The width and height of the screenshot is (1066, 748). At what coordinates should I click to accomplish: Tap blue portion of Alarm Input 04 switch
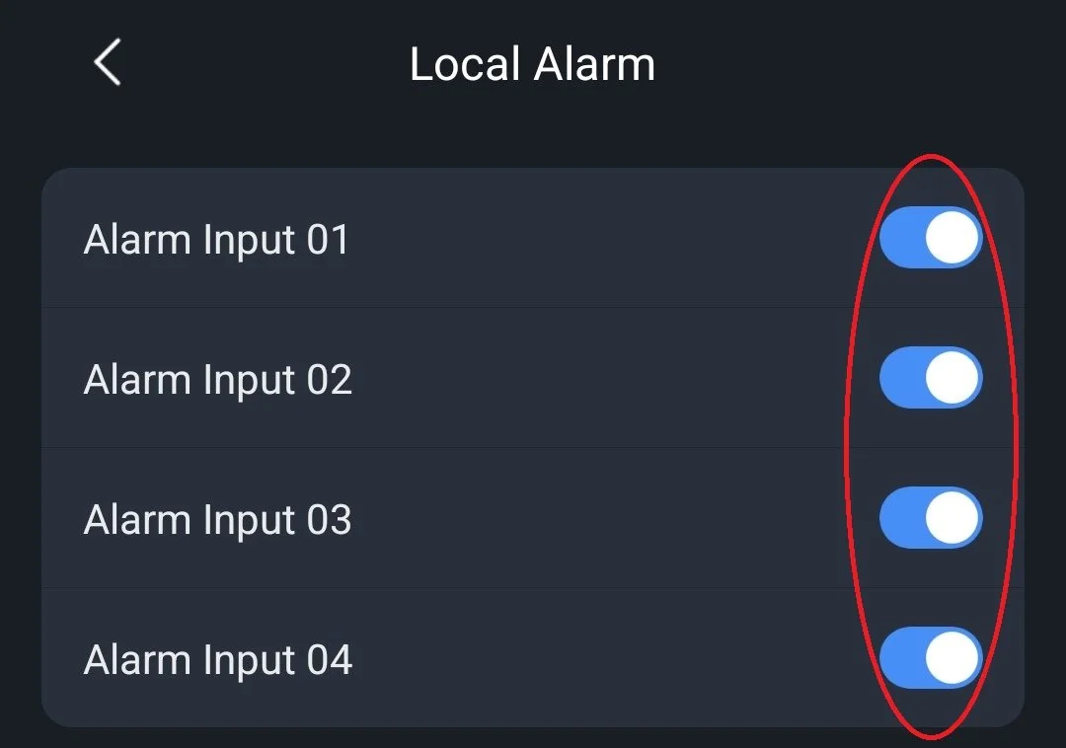(901, 657)
